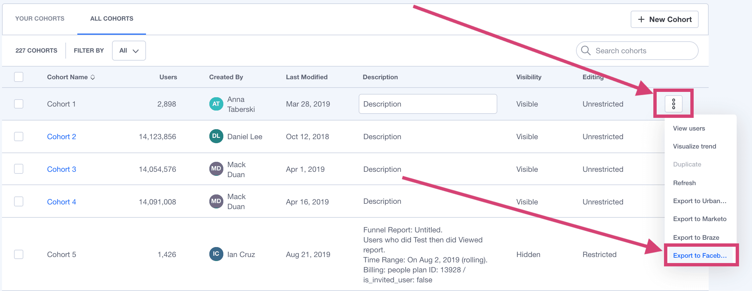Open the Cohort 4 link
This screenshot has height=291, width=752.
point(61,202)
